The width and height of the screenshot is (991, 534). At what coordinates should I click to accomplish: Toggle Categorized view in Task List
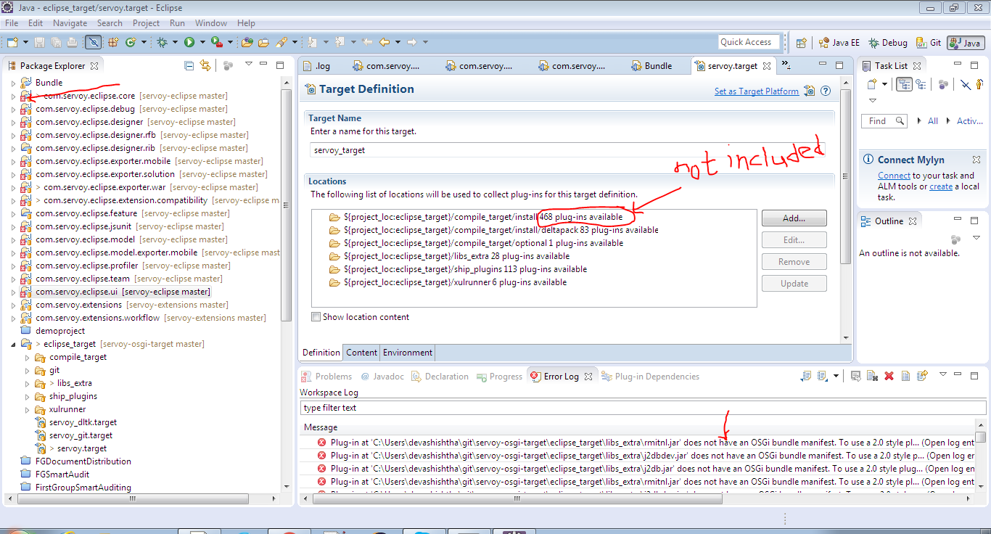904,83
